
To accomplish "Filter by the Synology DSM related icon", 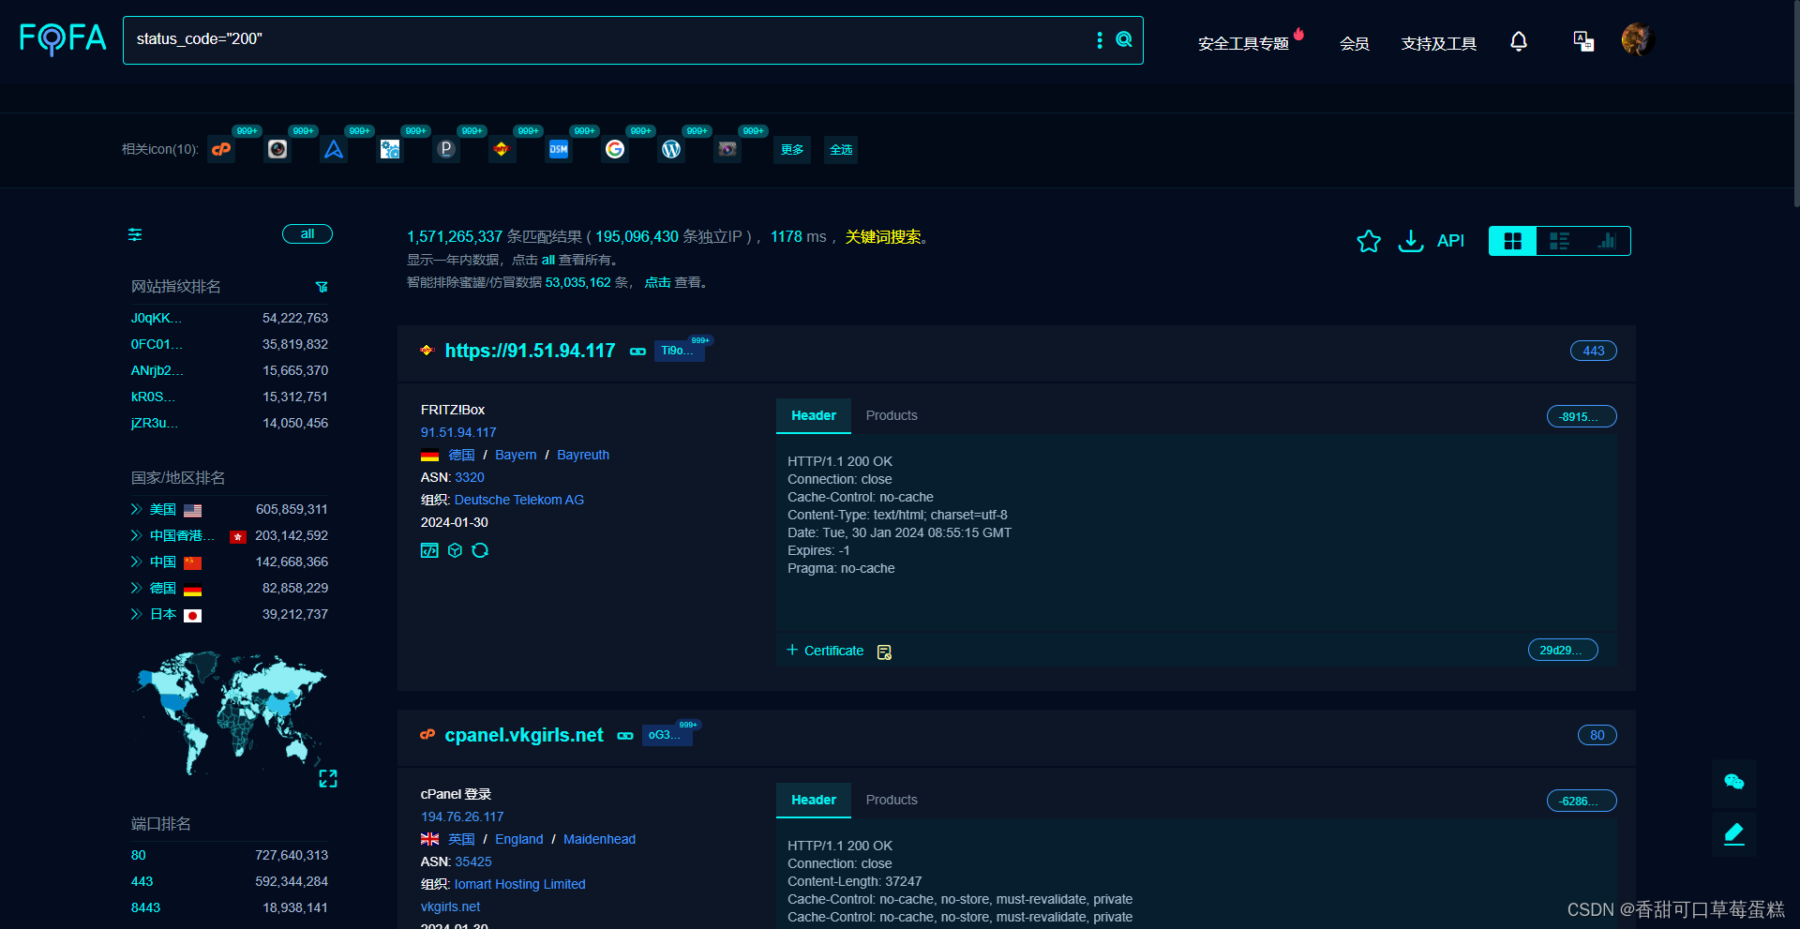I will pos(559,149).
